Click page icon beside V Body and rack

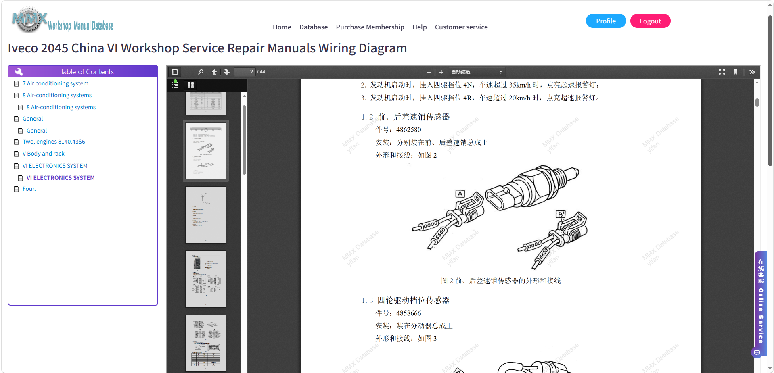click(17, 154)
